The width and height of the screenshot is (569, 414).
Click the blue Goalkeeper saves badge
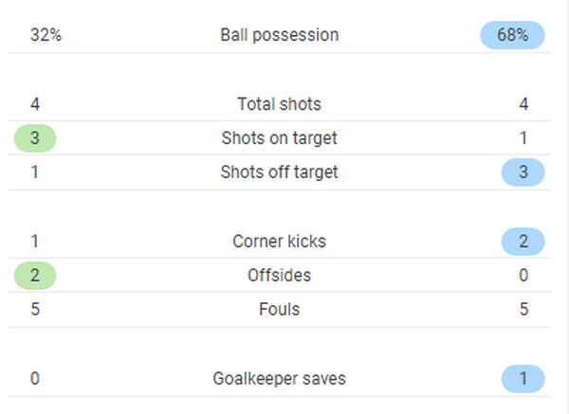pyautogui.click(x=523, y=379)
